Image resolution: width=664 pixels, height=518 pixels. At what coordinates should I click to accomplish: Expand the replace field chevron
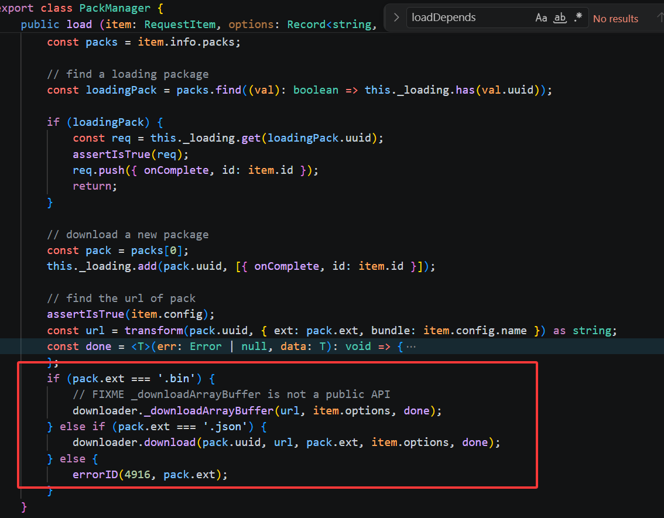tap(396, 18)
